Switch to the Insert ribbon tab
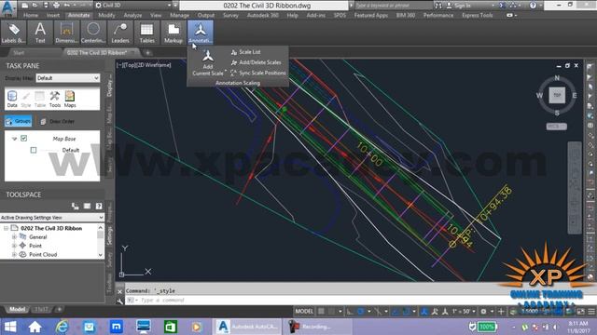This screenshot has width=597, height=335. 53,15
